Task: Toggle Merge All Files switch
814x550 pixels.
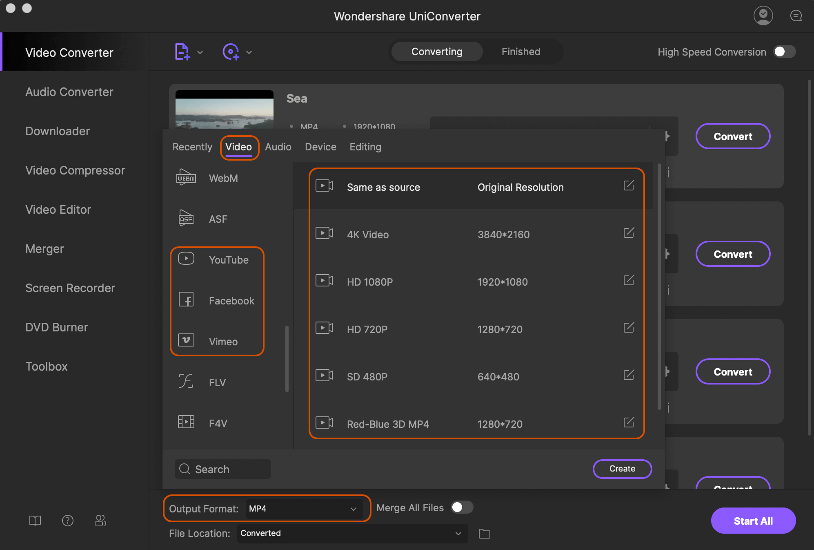Action: [x=463, y=508]
